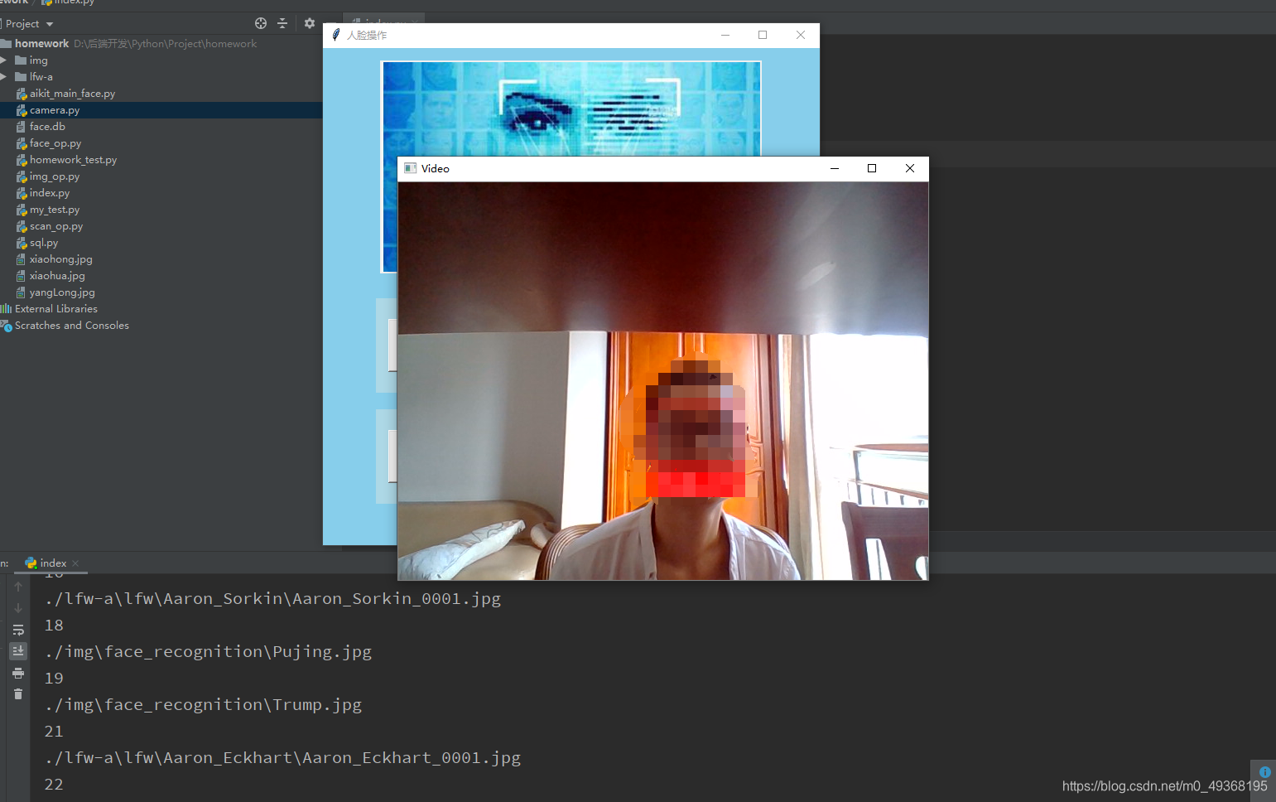
Task: Open face_op.py file
Action: point(55,143)
